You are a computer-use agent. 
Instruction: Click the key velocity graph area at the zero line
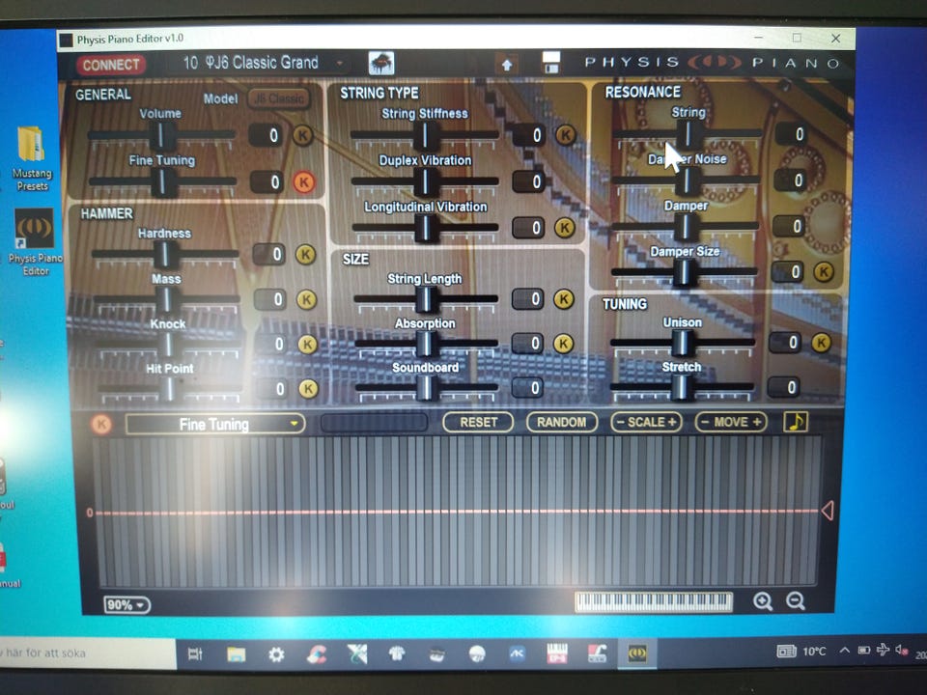point(457,512)
